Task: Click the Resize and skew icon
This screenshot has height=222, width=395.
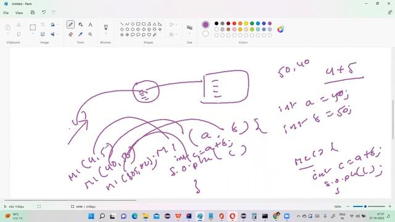Action: 43,35
